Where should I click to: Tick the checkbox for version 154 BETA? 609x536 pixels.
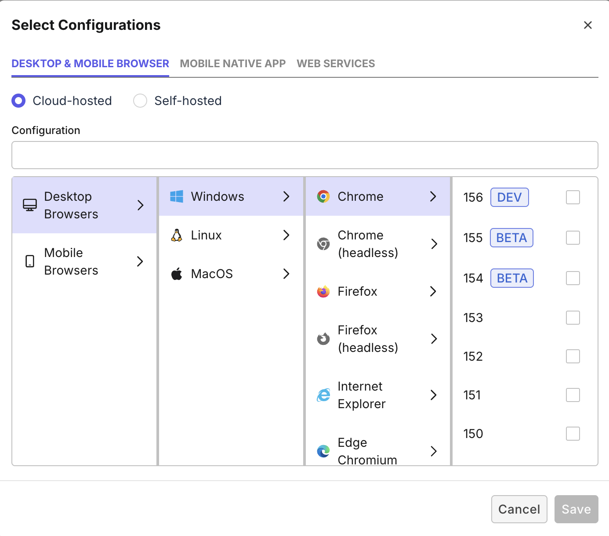(x=573, y=278)
